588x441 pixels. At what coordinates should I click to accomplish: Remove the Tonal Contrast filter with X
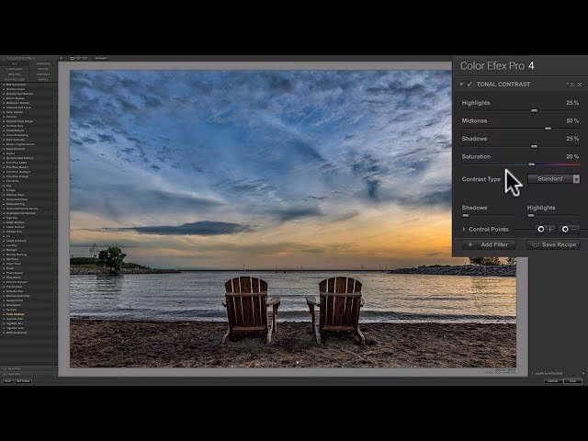coord(580,85)
